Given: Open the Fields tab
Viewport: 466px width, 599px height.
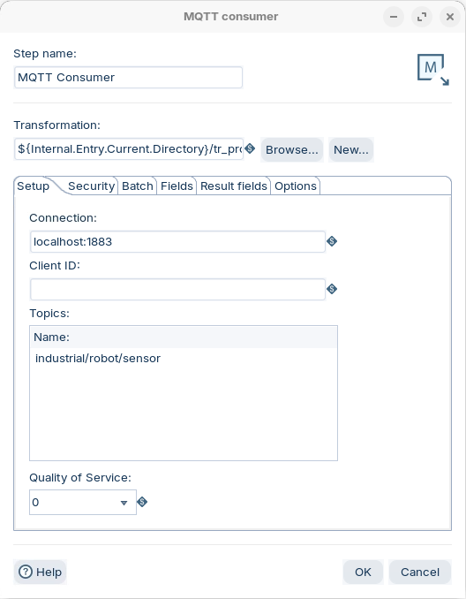Looking at the screenshot, I should pyautogui.click(x=177, y=186).
